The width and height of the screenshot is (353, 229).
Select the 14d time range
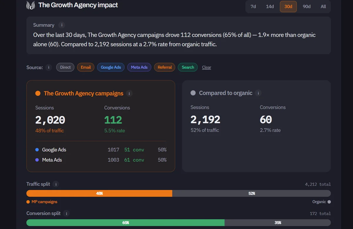pos(270,6)
